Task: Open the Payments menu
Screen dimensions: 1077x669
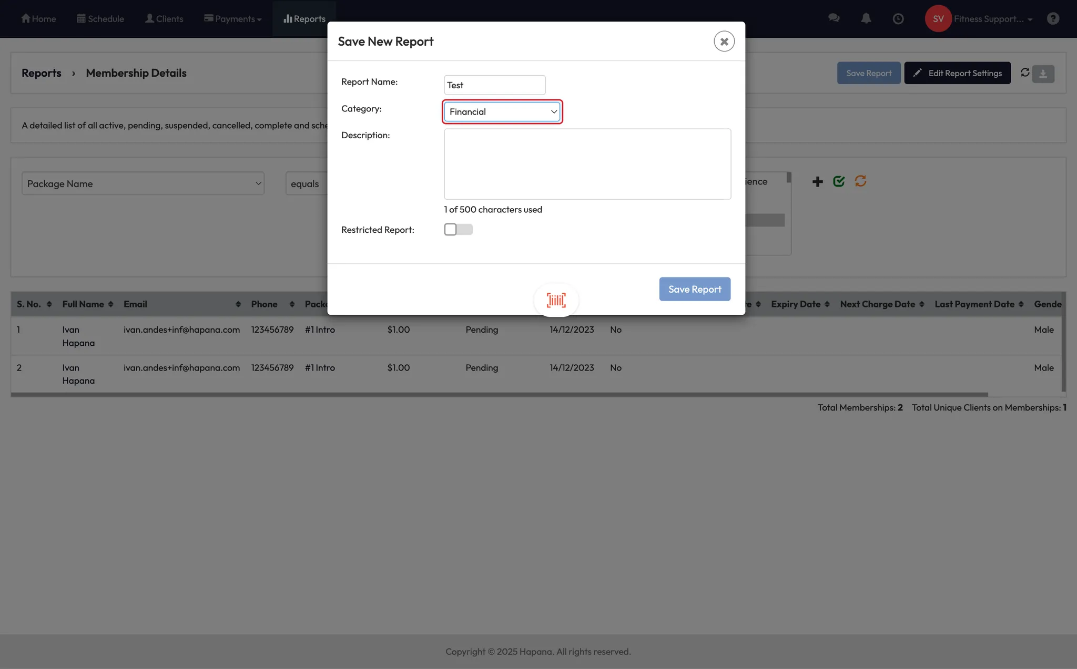Action: 233,19
